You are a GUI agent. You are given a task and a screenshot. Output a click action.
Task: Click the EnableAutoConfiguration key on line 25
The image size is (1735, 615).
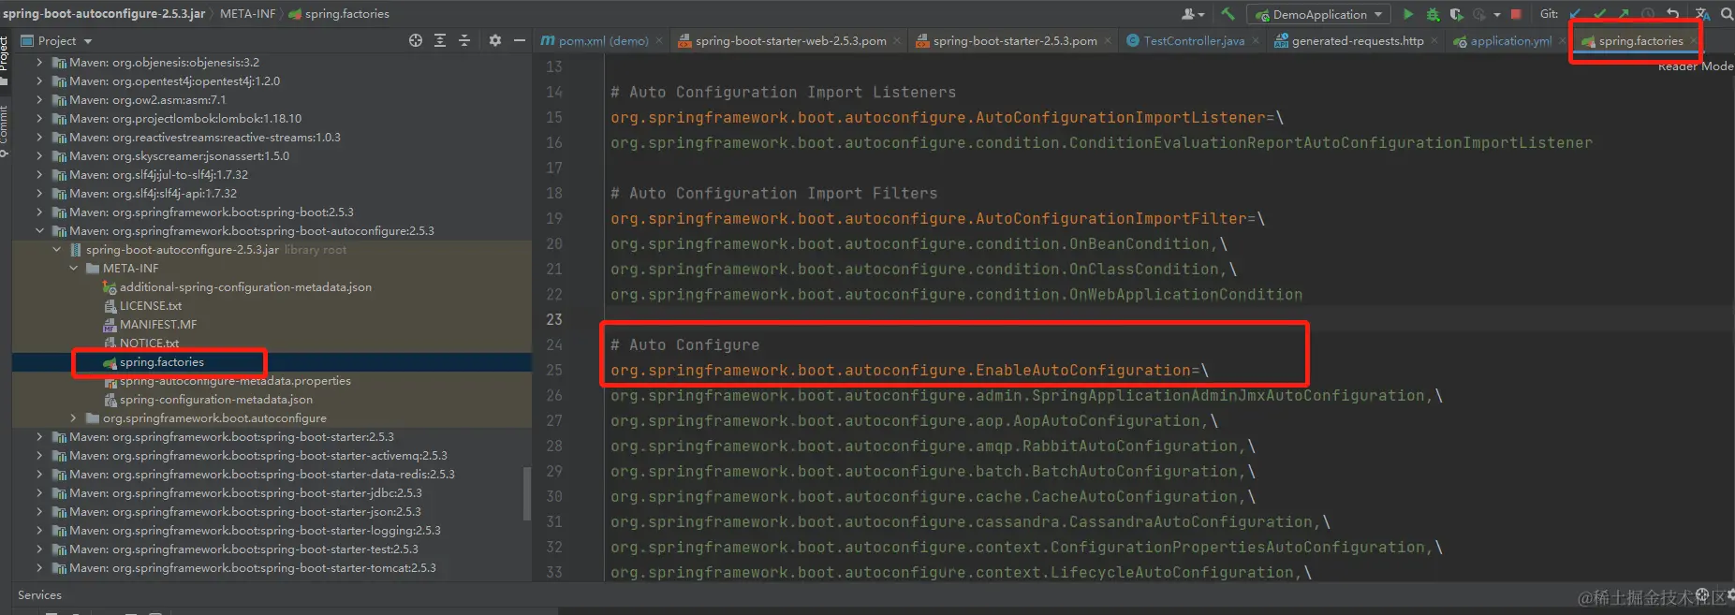coord(901,371)
